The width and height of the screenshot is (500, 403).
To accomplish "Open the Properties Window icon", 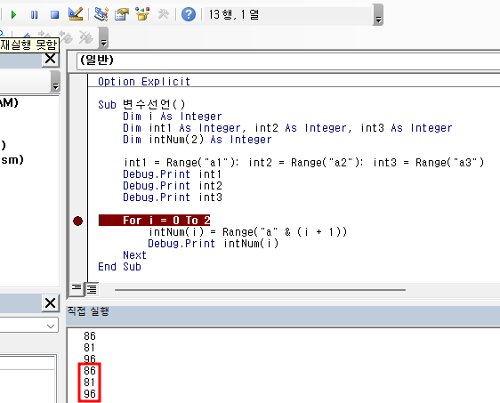I will point(122,14).
